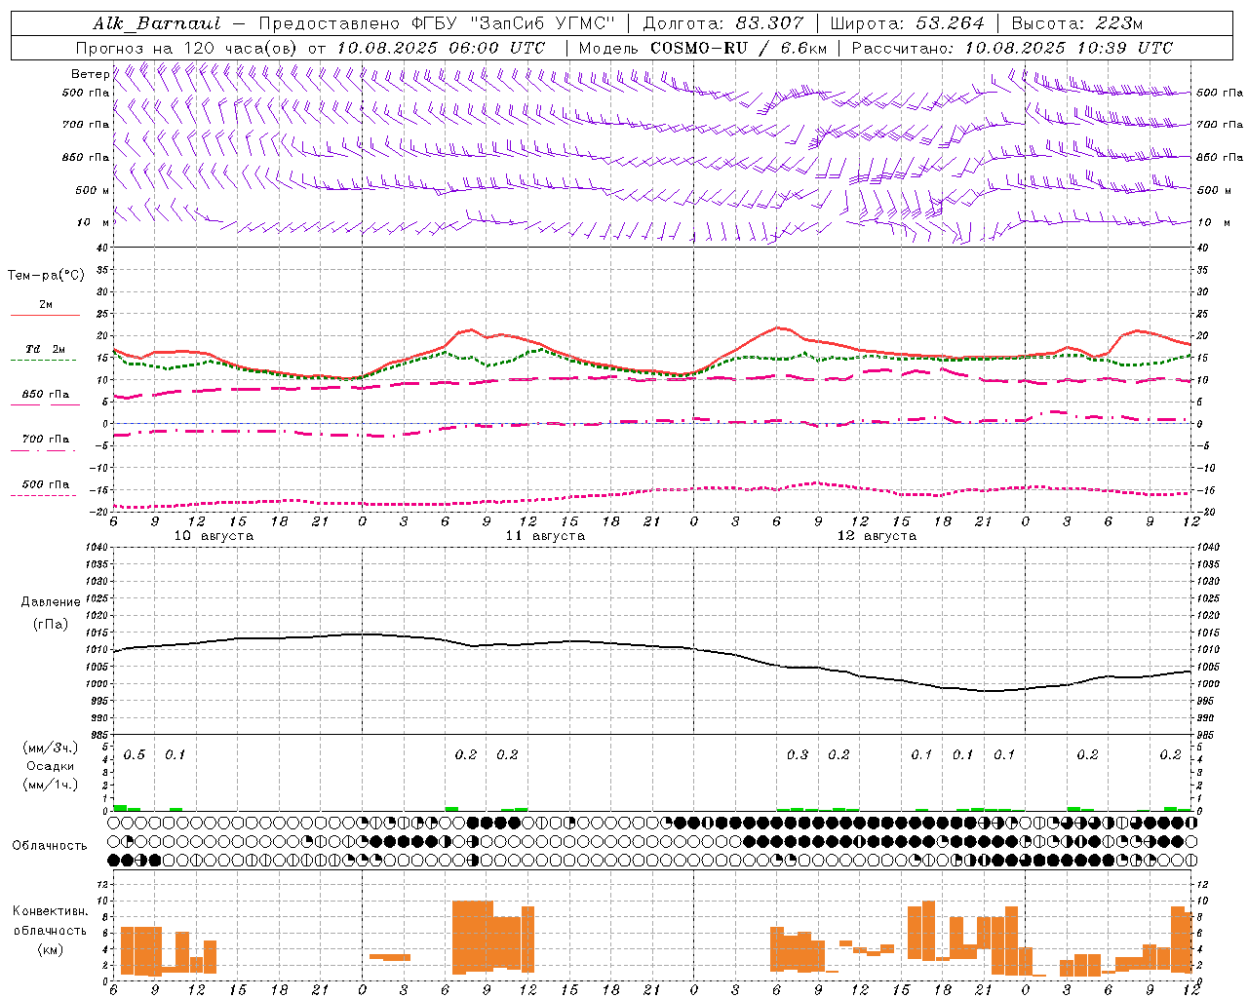The image size is (1248, 998).
Task: Click the Широта: 53.264 latitude value
Action: point(907,23)
